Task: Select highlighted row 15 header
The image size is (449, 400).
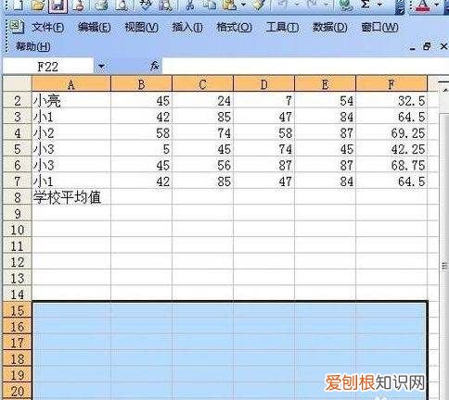Action: point(17,310)
